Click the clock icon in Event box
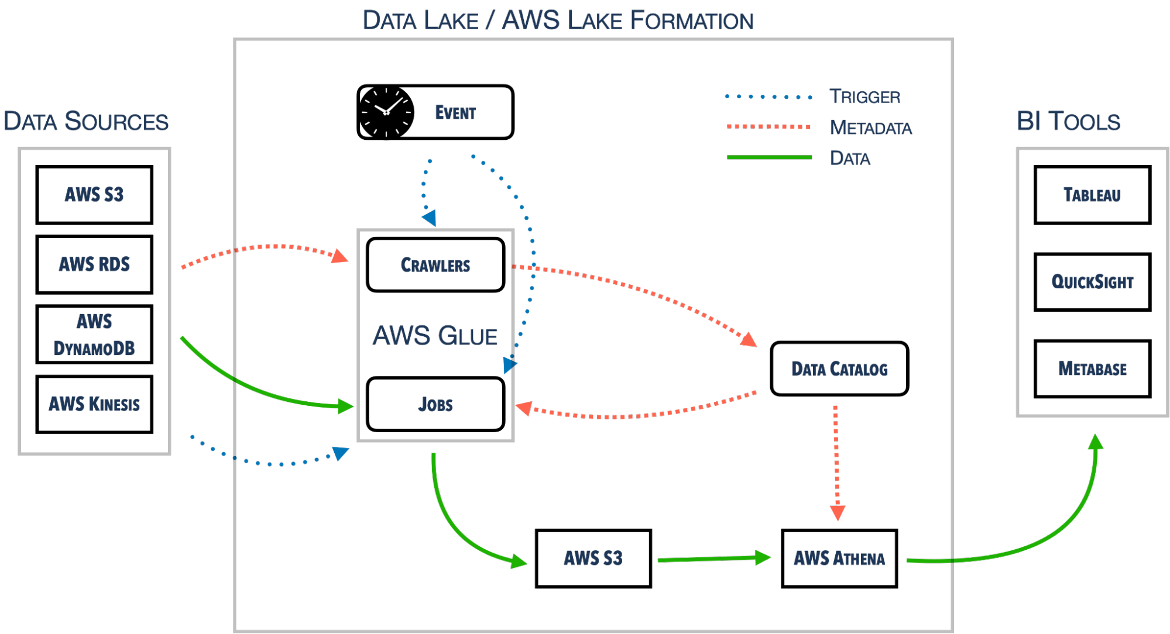The width and height of the screenshot is (1170, 634). [x=386, y=112]
